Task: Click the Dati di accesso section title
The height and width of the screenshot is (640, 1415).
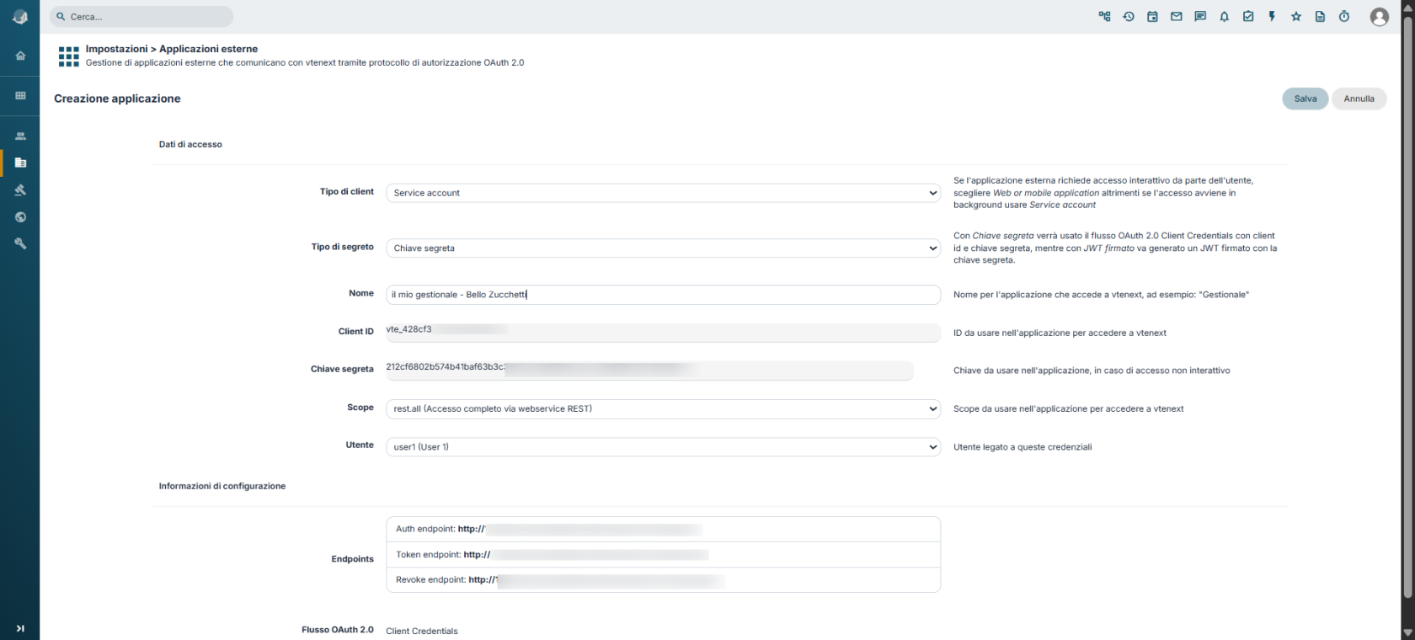Action: point(190,145)
